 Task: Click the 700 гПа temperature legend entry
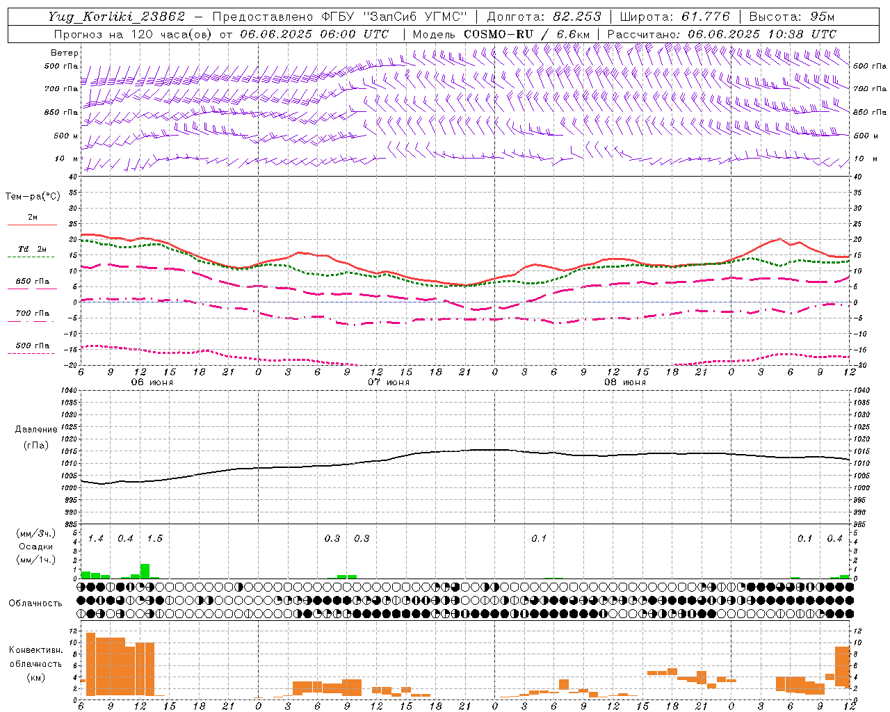click(33, 314)
